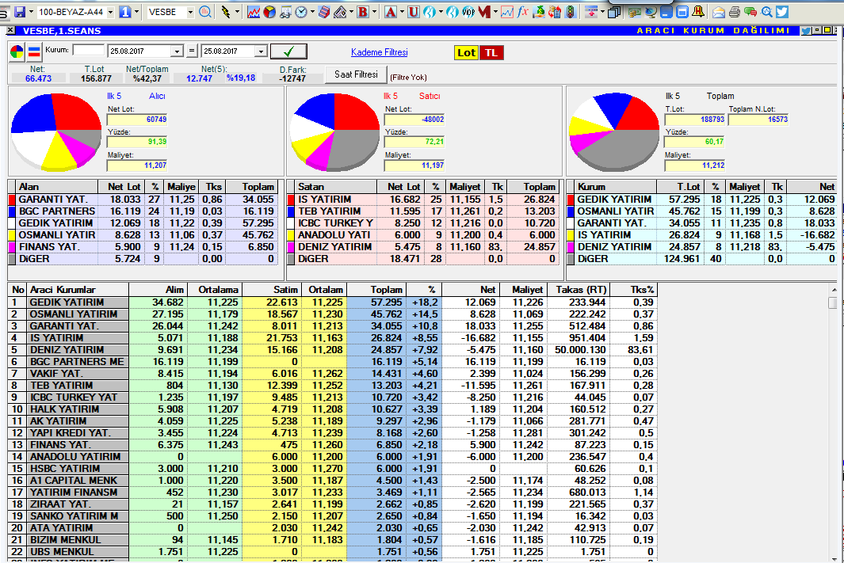Click the dark red M icon

click(484, 11)
